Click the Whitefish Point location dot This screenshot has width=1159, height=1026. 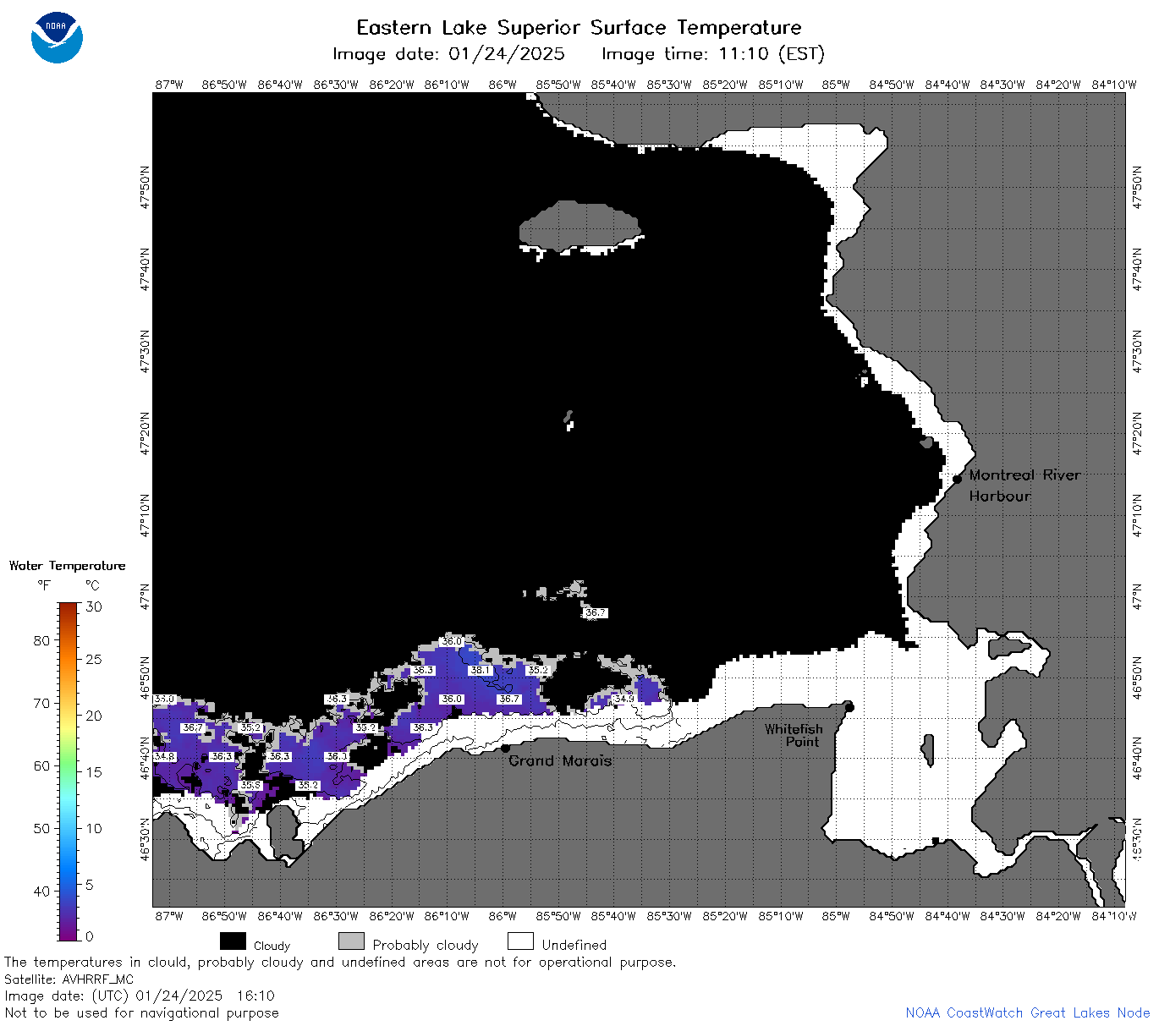(849, 707)
